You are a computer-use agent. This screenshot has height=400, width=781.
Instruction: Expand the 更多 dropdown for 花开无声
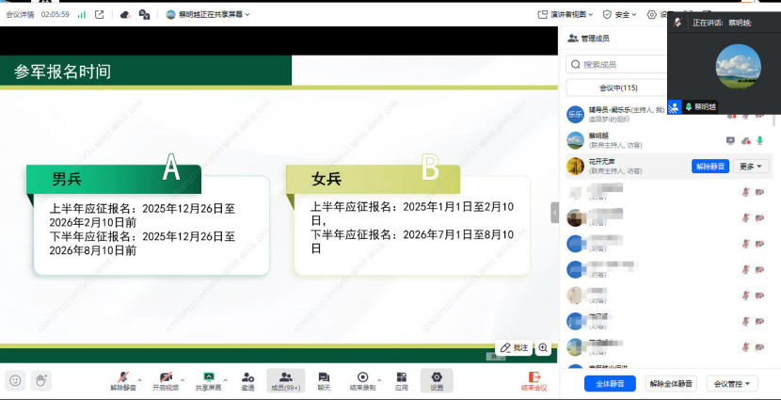751,167
